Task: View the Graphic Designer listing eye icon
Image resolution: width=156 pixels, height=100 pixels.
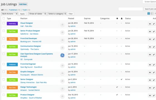Action: 150,72
